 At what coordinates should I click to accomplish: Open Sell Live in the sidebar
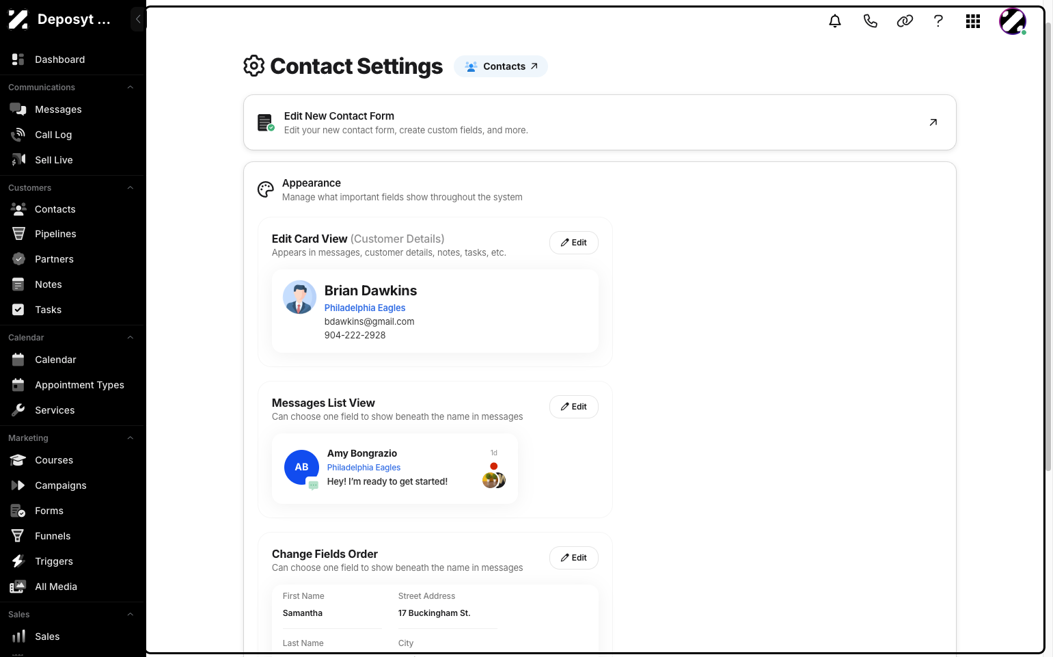tap(73, 160)
